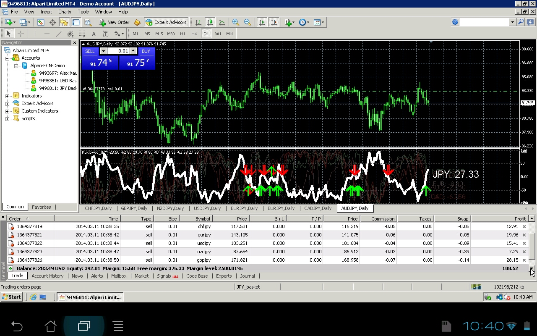Switch timeframe to MN
Viewport: 537px width, 336px height.
coord(229,34)
